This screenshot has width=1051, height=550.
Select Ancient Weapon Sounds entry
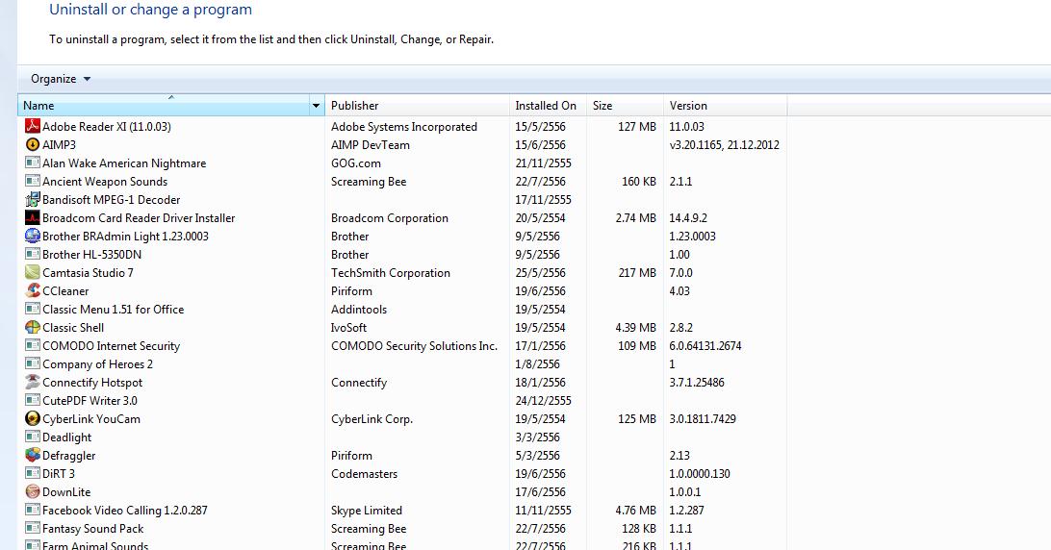[105, 182]
